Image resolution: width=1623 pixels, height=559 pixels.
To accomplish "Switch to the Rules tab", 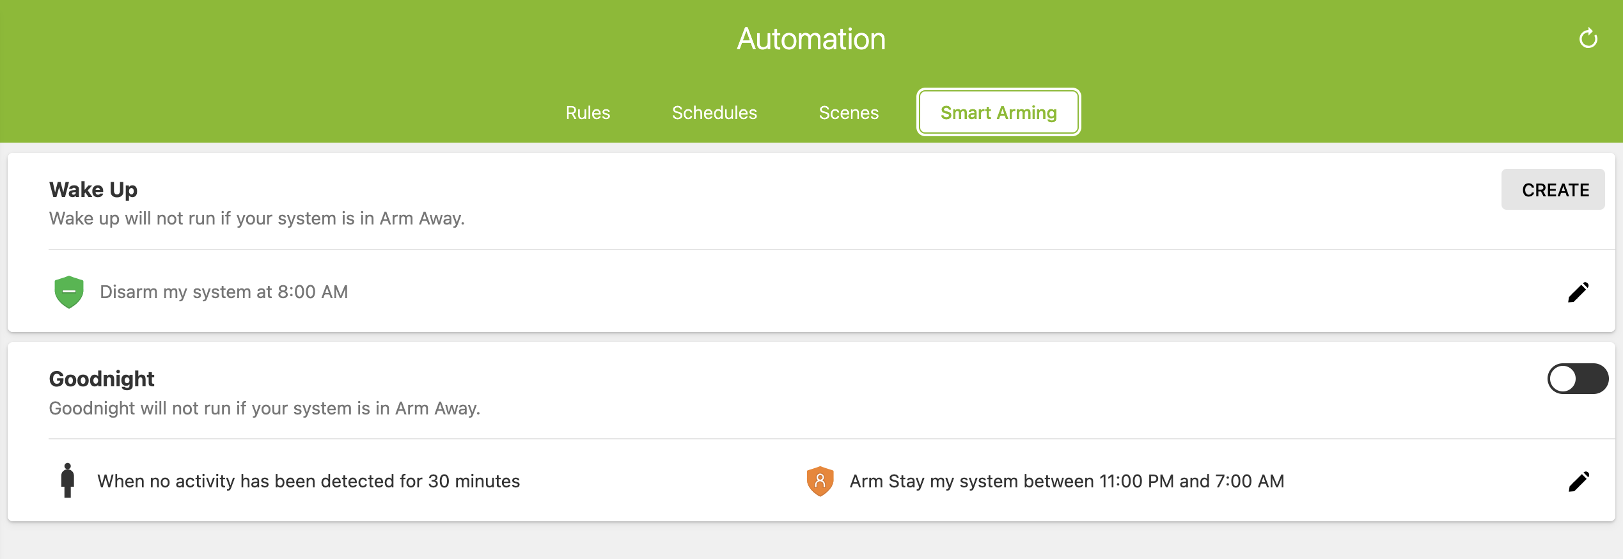I will (588, 113).
